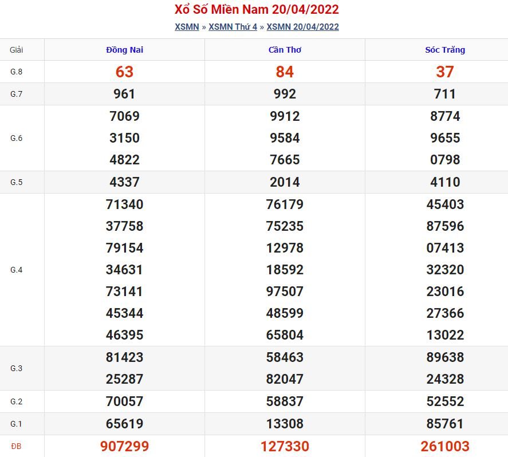
Task: Select G.3 number 24328
Action: (x=445, y=379)
